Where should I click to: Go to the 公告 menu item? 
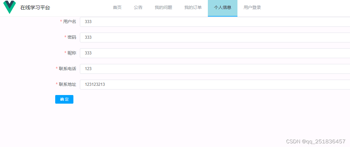pos(138,8)
